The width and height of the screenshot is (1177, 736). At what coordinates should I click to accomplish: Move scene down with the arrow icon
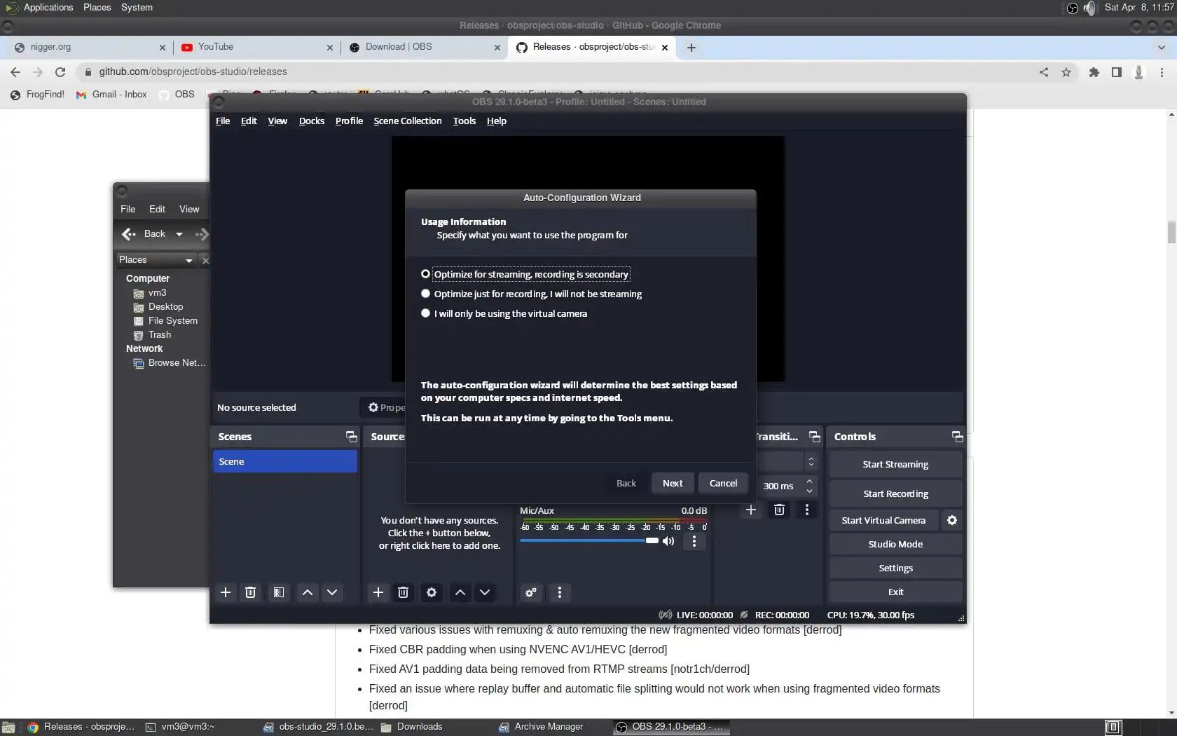pos(332,592)
